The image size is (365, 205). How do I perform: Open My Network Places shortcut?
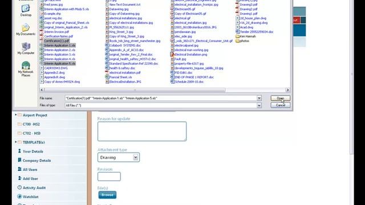(26, 69)
